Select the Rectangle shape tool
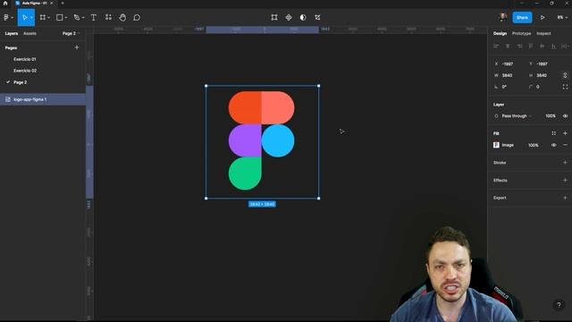This screenshot has height=322, width=572. (59, 18)
